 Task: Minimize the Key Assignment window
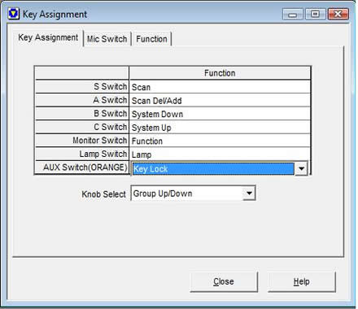tap(293, 14)
